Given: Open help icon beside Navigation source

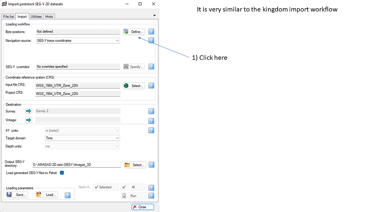Looking at the screenshot, I should coord(151,40).
